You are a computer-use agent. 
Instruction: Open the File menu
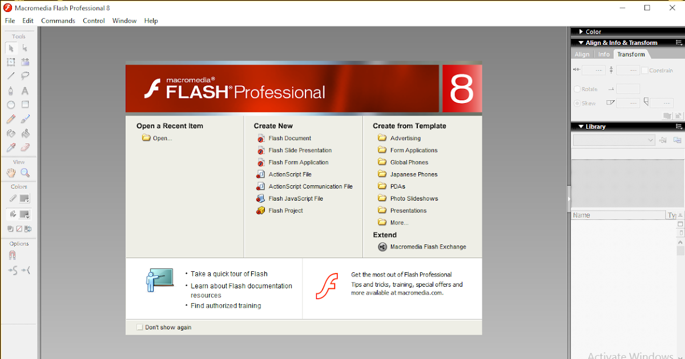click(10, 21)
